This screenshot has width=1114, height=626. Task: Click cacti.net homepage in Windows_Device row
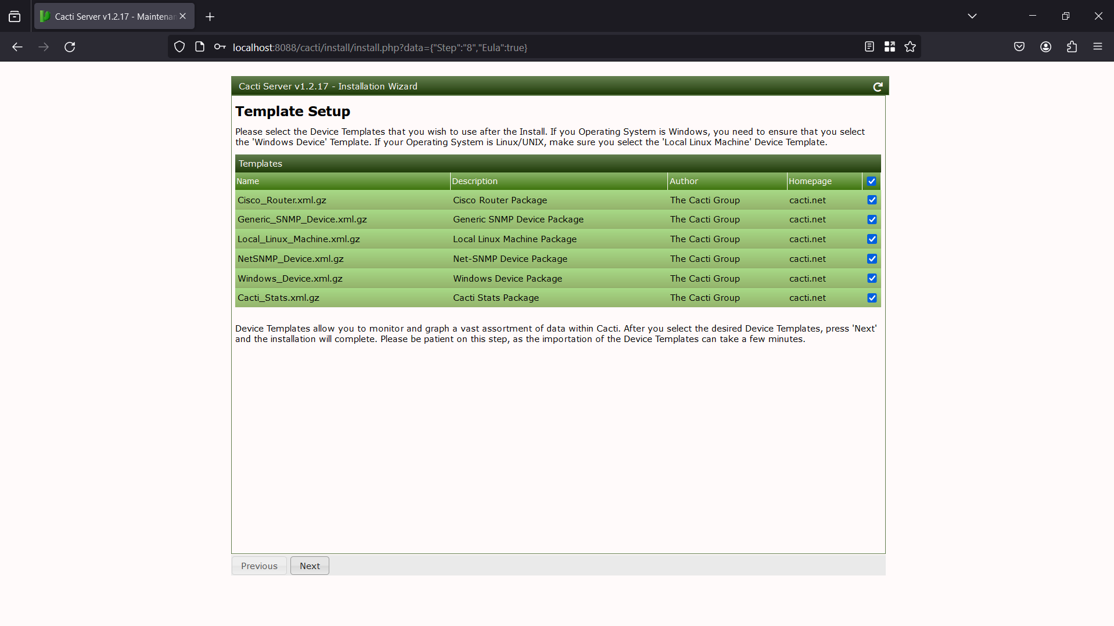click(807, 279)
